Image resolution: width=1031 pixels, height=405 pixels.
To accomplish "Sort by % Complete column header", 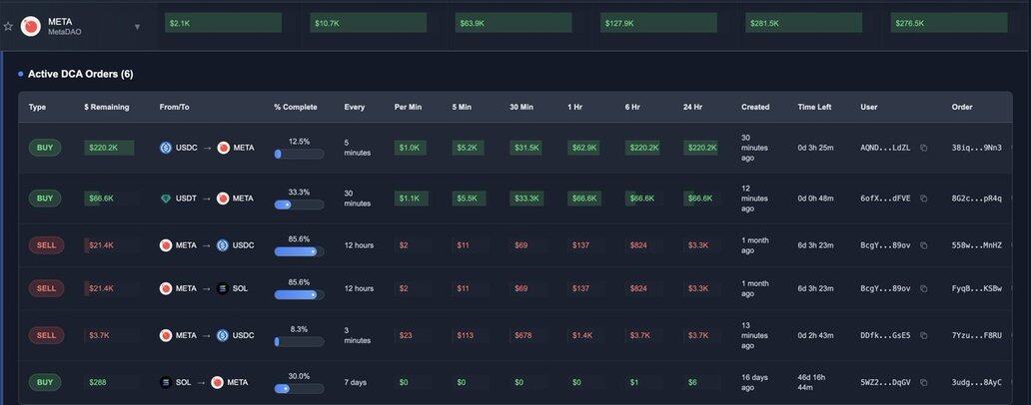I will click(296, 107).
